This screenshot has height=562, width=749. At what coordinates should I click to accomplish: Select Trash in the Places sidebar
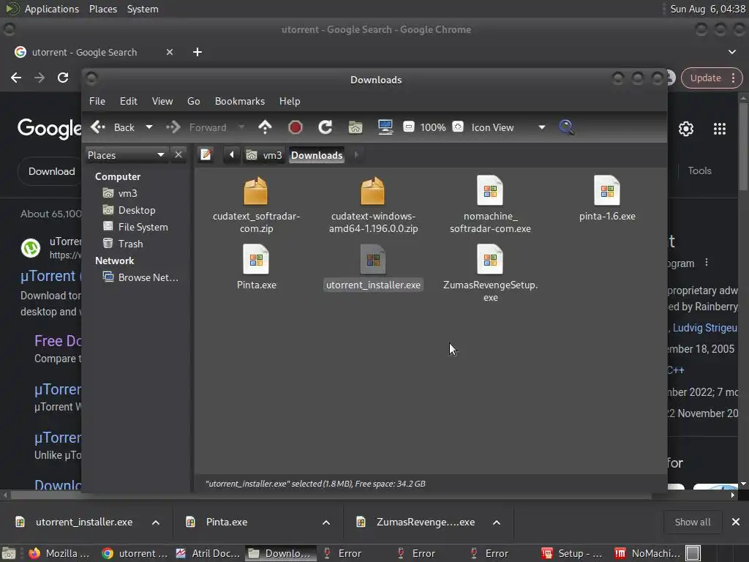[x=123, y=244]
